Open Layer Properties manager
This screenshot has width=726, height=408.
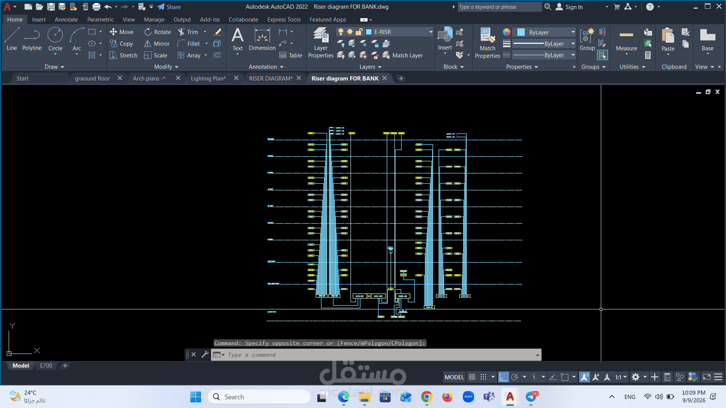click(321, 43)
